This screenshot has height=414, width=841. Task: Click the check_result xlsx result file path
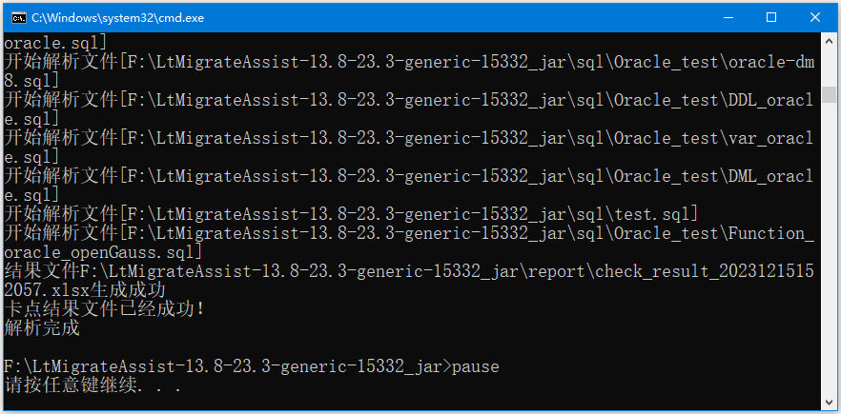[409, 281]
